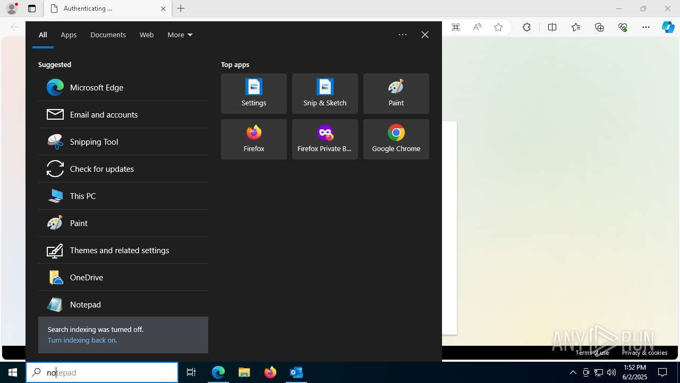Open Snip & Sketch tile
This screenshot has width=680, height=383.
(325, 94)
